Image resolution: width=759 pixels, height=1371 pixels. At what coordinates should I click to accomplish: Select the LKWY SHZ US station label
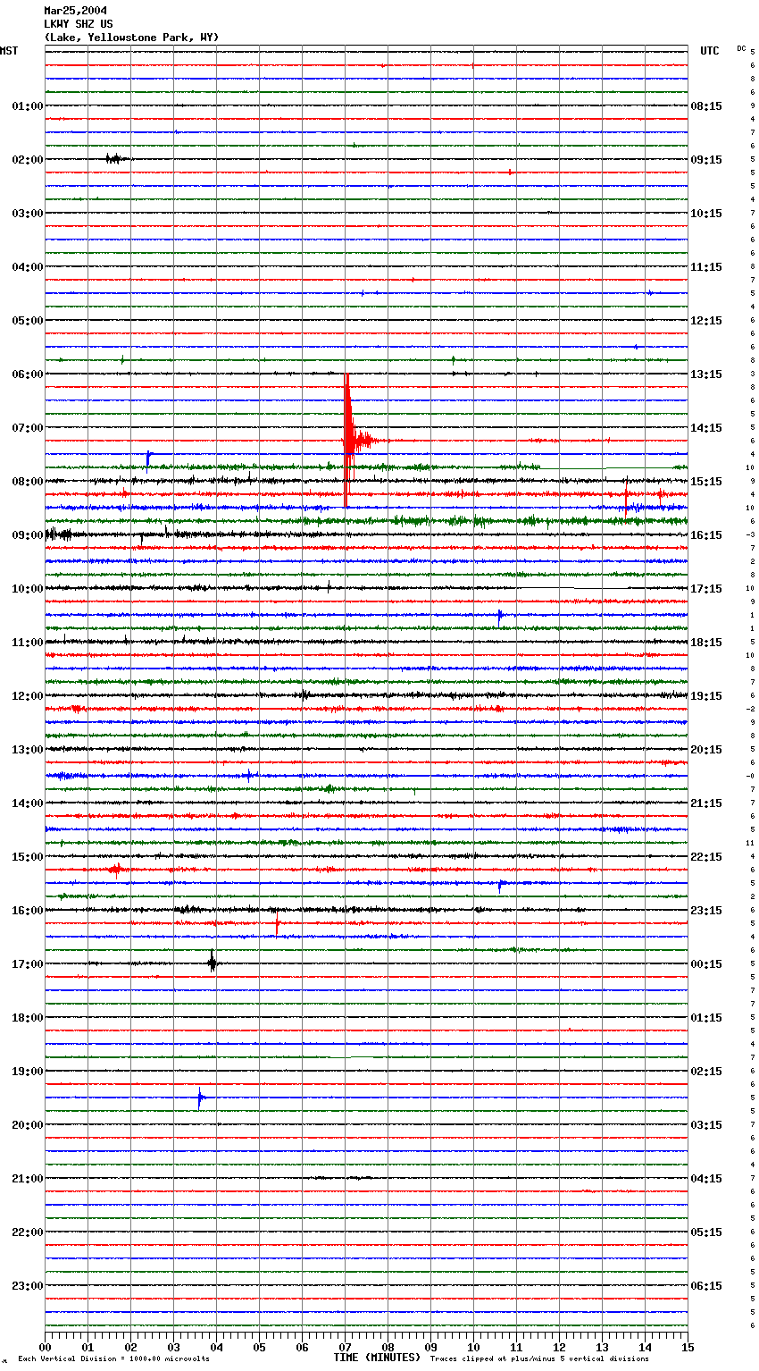pyautogui.click(x=79, y=24)
